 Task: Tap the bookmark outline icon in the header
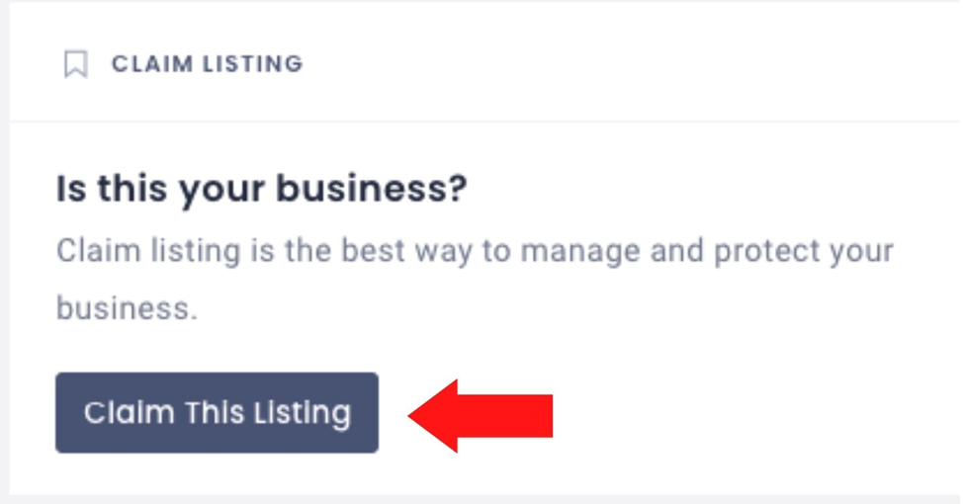click(x=75, y=64)
